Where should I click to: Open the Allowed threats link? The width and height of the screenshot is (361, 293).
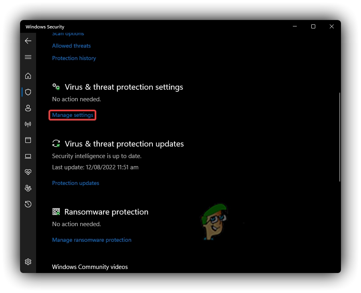tap(71, 46)
